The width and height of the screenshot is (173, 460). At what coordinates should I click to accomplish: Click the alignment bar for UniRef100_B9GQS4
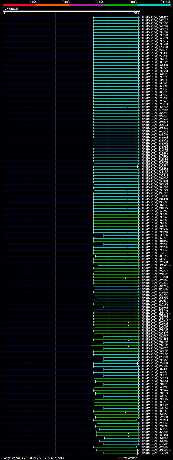point(116,167)
